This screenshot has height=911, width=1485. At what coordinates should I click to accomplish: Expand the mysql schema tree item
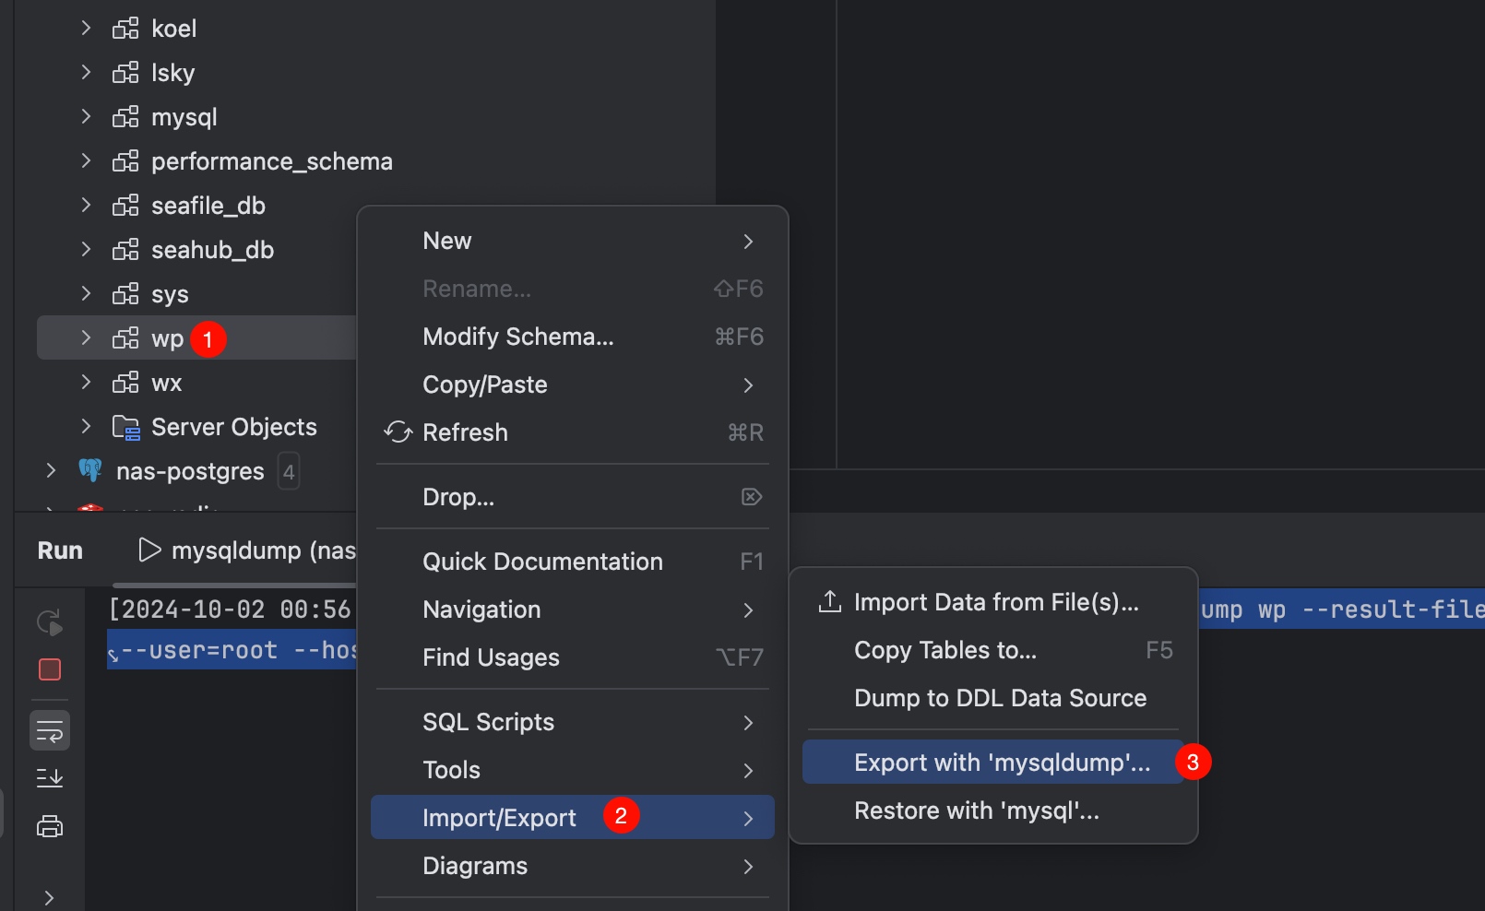click(x=86, y=117)
